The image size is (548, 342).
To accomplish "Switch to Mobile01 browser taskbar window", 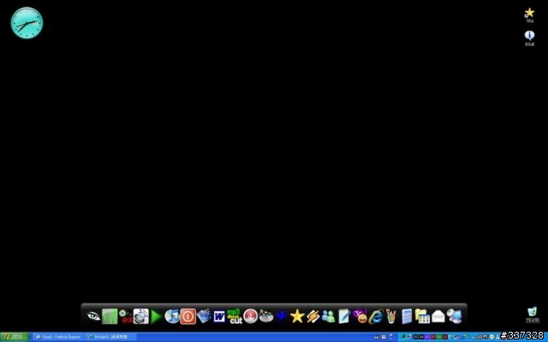I will pos(110,337).
